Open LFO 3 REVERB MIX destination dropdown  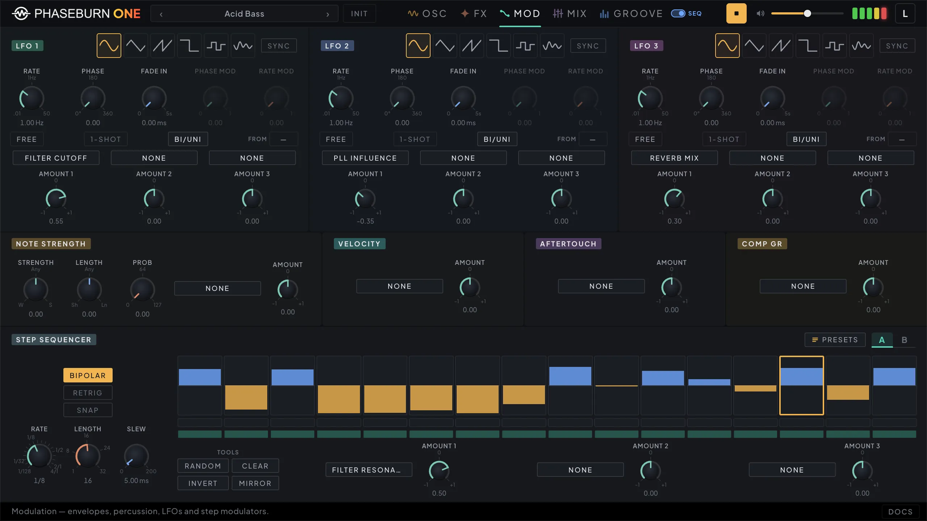[x=675, y=158]
